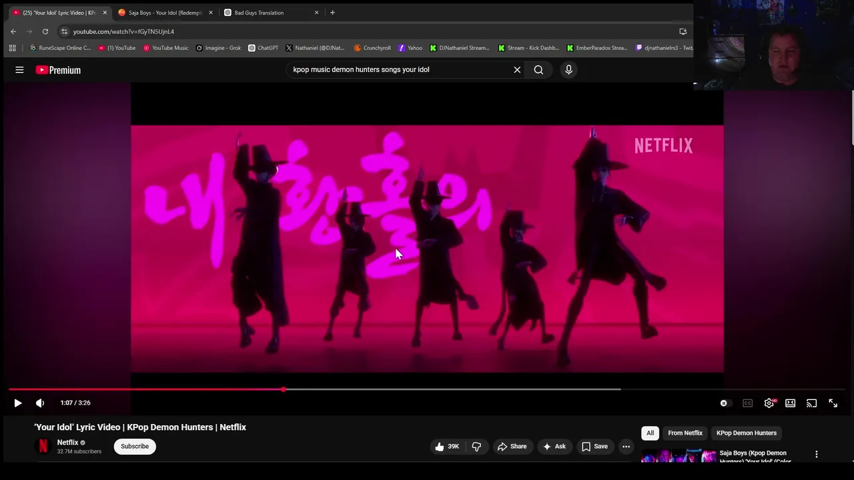Open the Netflix channel name link
The image size is (854, 480).
pos(67,443)
